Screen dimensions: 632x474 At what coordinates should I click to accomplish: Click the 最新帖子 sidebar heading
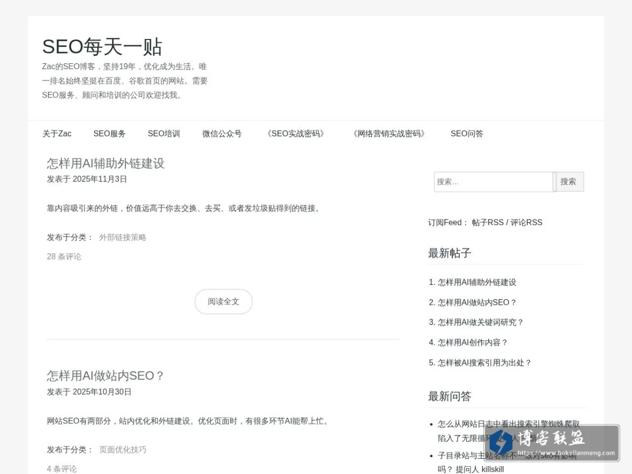click(449, 253)
